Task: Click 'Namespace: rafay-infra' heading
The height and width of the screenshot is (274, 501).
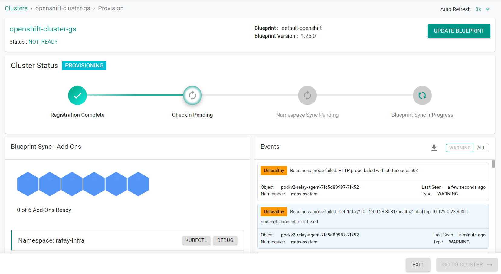Action: [x=51, y=240]
